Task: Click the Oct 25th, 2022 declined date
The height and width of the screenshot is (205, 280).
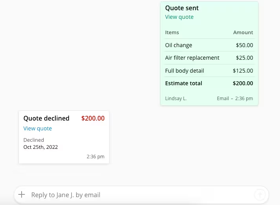Action: pos(40,147)
